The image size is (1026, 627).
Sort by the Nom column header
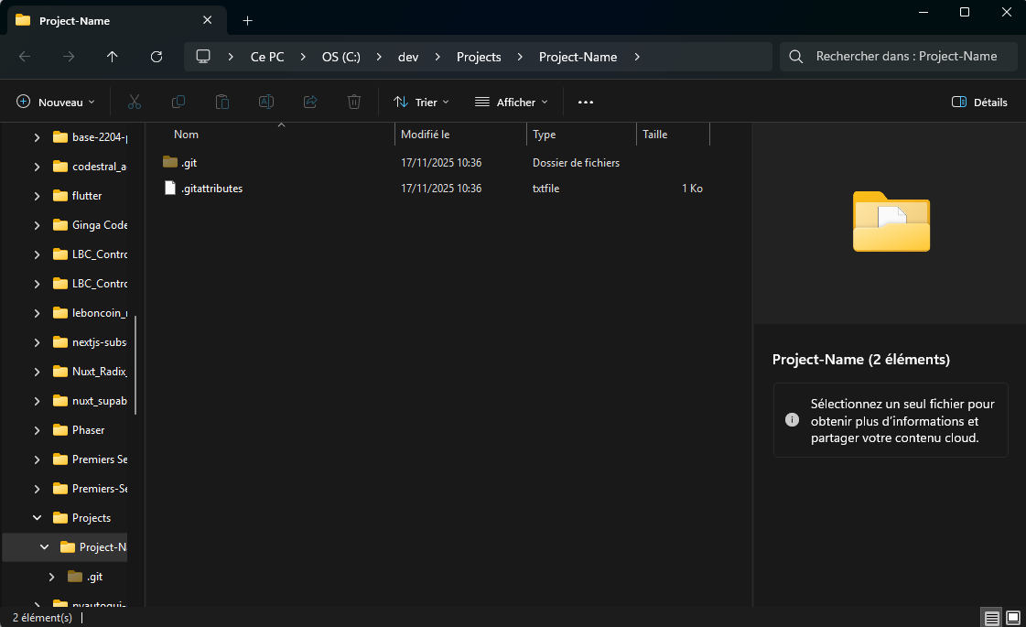tap(186, 135)
